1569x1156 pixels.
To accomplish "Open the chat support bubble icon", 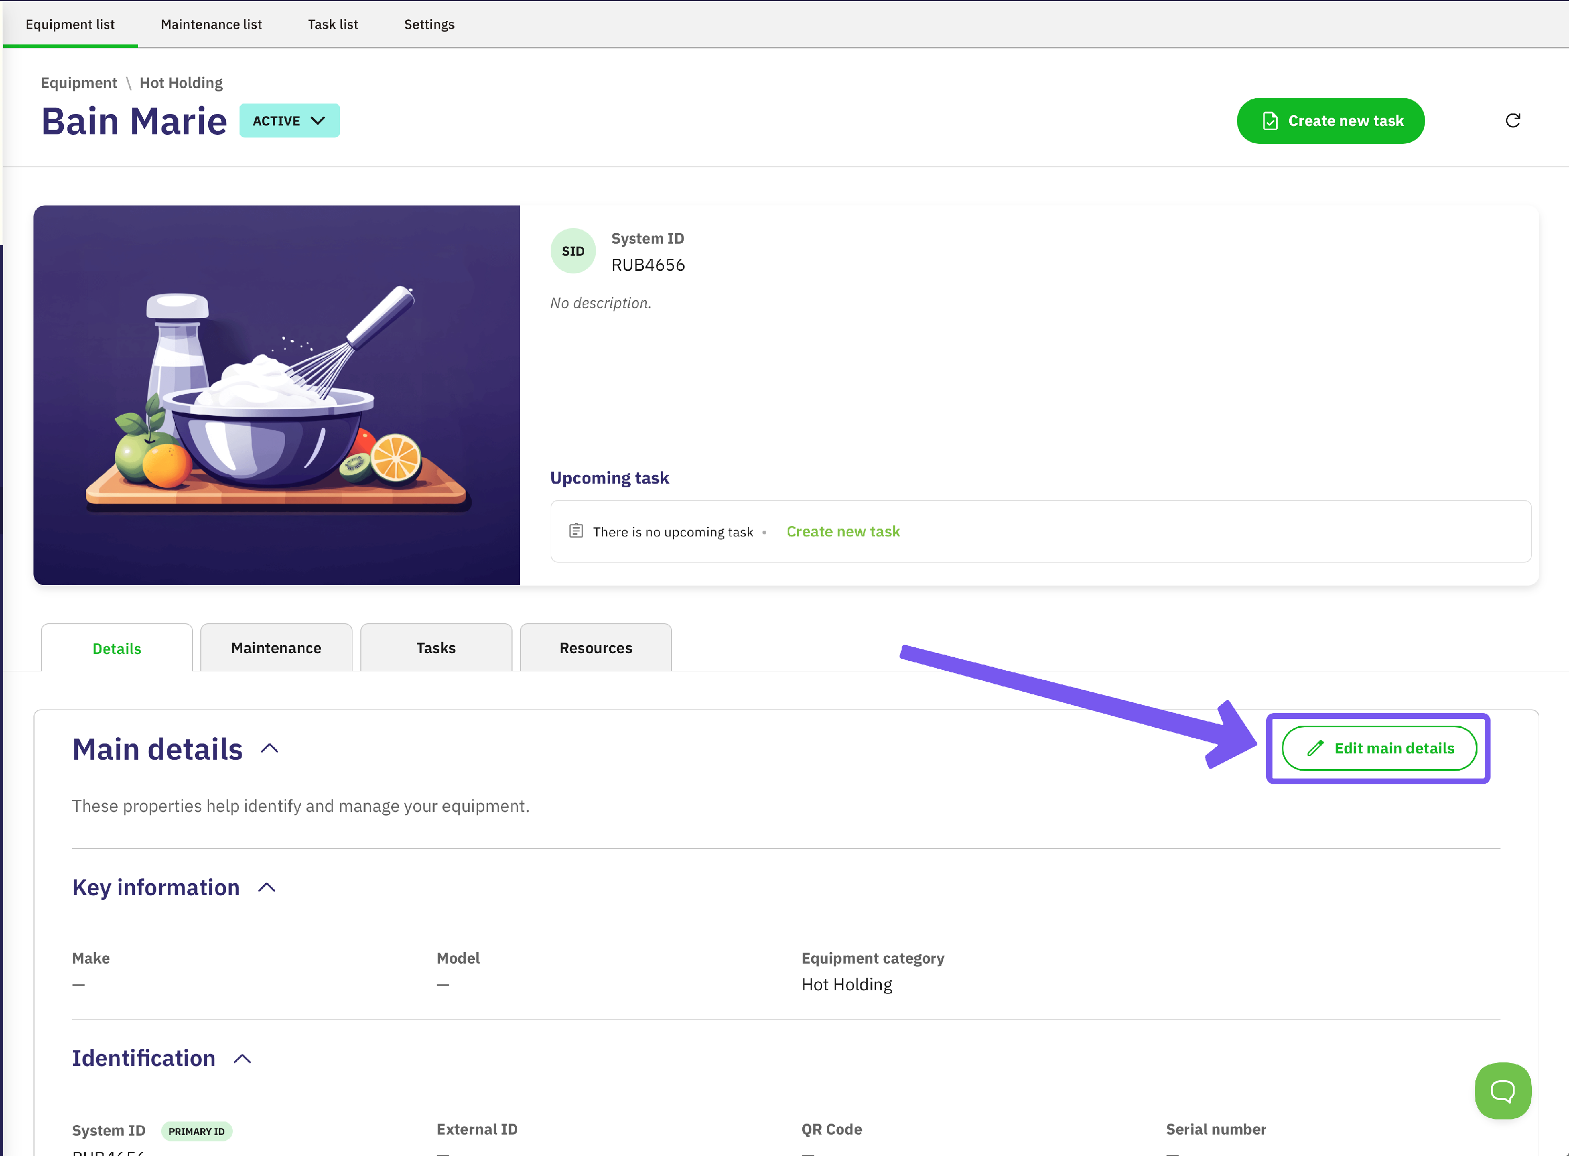I will click(x=1502, y=1090).
